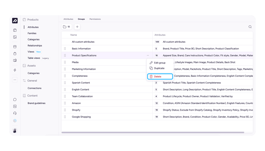Open Relationships in sidebar
Image resolution: width=265 pixels, height=151 pixels.
pyautogui.click(x=35, y=45)
